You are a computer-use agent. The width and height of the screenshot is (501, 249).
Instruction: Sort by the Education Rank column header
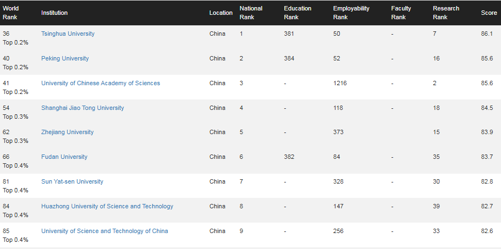pyautogui.click(x=298, y=13)
